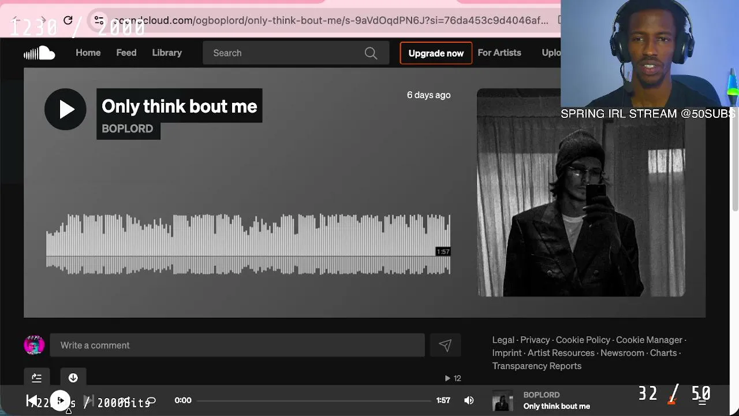739x416 pixels.
Task: Seek within the track waveform
Action: coord(248,244)
